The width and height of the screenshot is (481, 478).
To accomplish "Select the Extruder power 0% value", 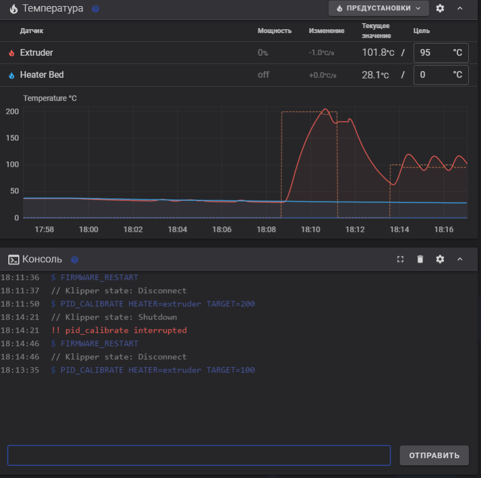I will point(263,52).
